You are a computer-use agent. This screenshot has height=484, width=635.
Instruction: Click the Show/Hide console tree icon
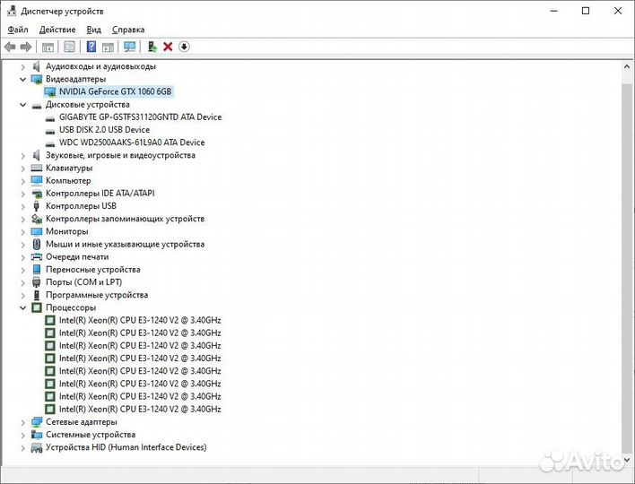[x=48, y=47]
